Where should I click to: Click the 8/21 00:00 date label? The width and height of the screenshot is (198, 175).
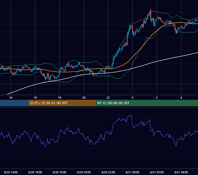(x=132, y=172)
